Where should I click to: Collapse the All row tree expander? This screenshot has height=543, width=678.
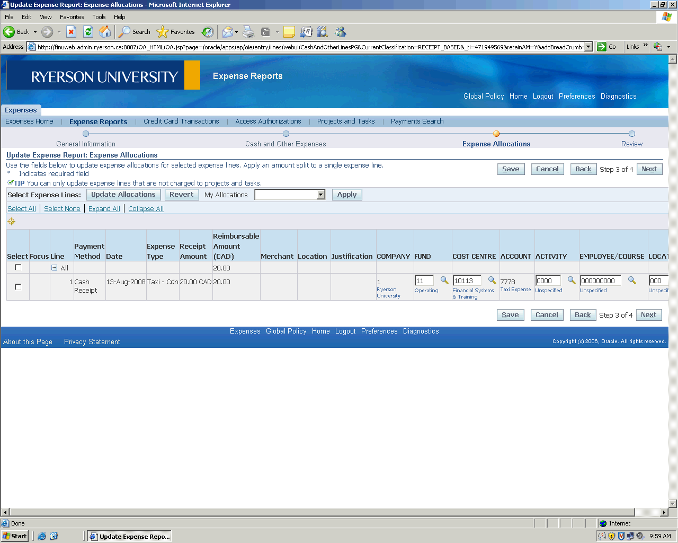coord(54,268)
